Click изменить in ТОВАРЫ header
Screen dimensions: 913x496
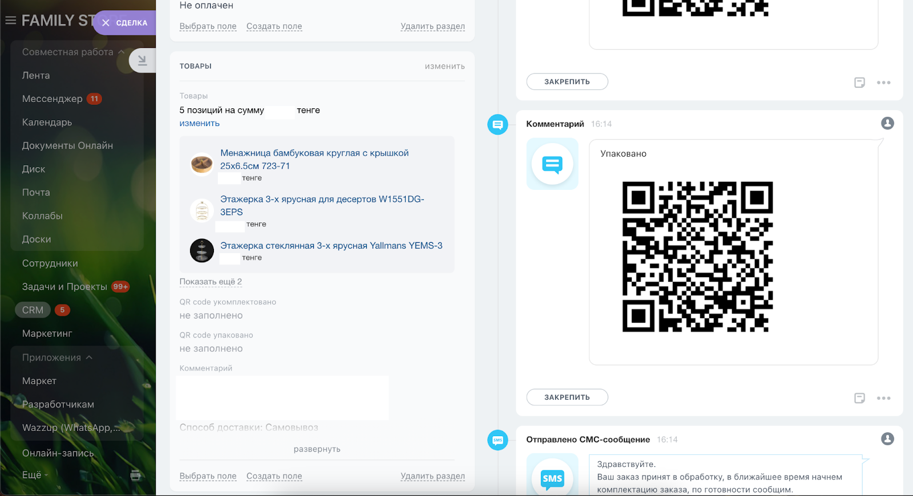[445, 66]
